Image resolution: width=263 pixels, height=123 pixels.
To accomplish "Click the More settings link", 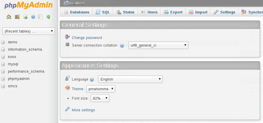I will point(83,110).
